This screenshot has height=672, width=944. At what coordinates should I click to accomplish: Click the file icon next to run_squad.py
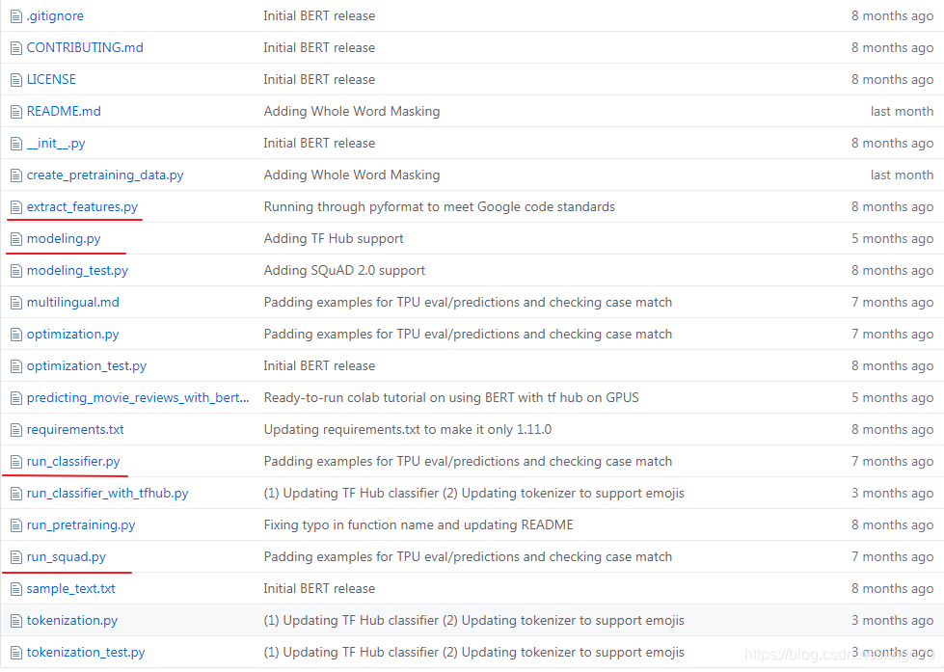(x=16, y=557)
